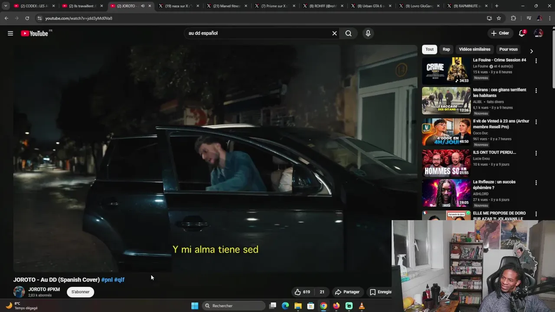Open the Moirans gitans video thumbnail
Screen dimensions: 555x312
coord(446,101)
